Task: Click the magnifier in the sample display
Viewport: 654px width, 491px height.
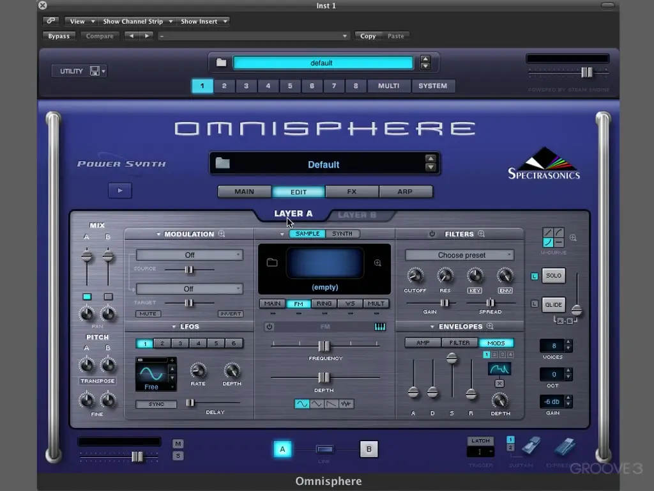Action: [x=377, y=263]
